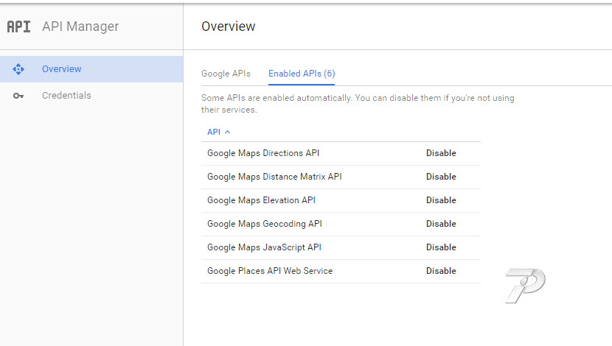Viewport: 612px width, 346px height.
Task: Toggle sort arrow beside API column header
Action: pos(228,132)
